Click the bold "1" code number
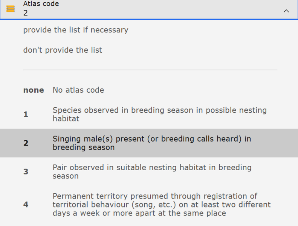298x226 pixels. click(26, 115)
